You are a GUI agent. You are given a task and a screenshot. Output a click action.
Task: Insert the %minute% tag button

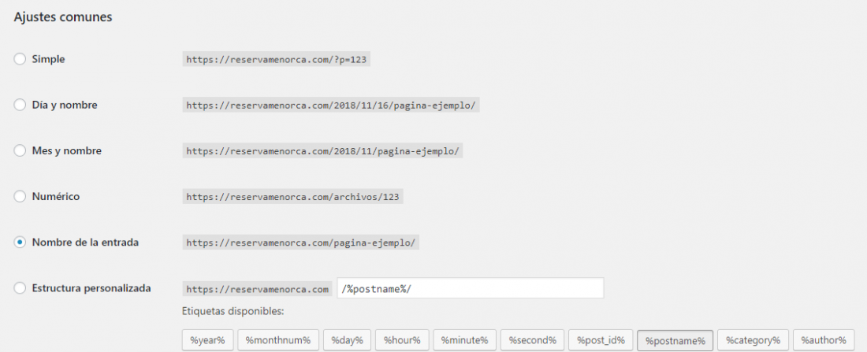pyautogui.click(x=464, y=340)
